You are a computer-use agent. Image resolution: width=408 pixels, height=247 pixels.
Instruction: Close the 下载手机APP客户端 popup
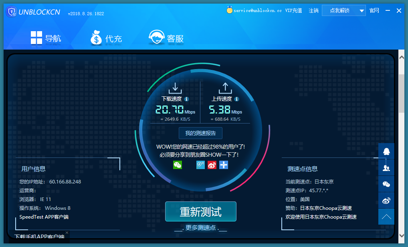(x=67, y=233)
